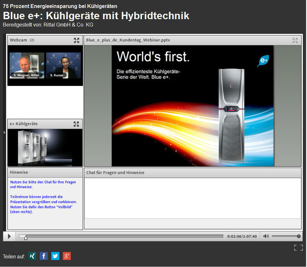Click the playback position handle on timeline
The image size is (307, 267).
coord(25,238)
